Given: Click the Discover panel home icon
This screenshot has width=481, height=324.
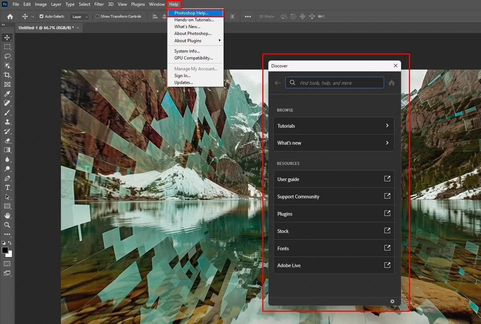Looking at the screenshot, I should coord(392,83).
